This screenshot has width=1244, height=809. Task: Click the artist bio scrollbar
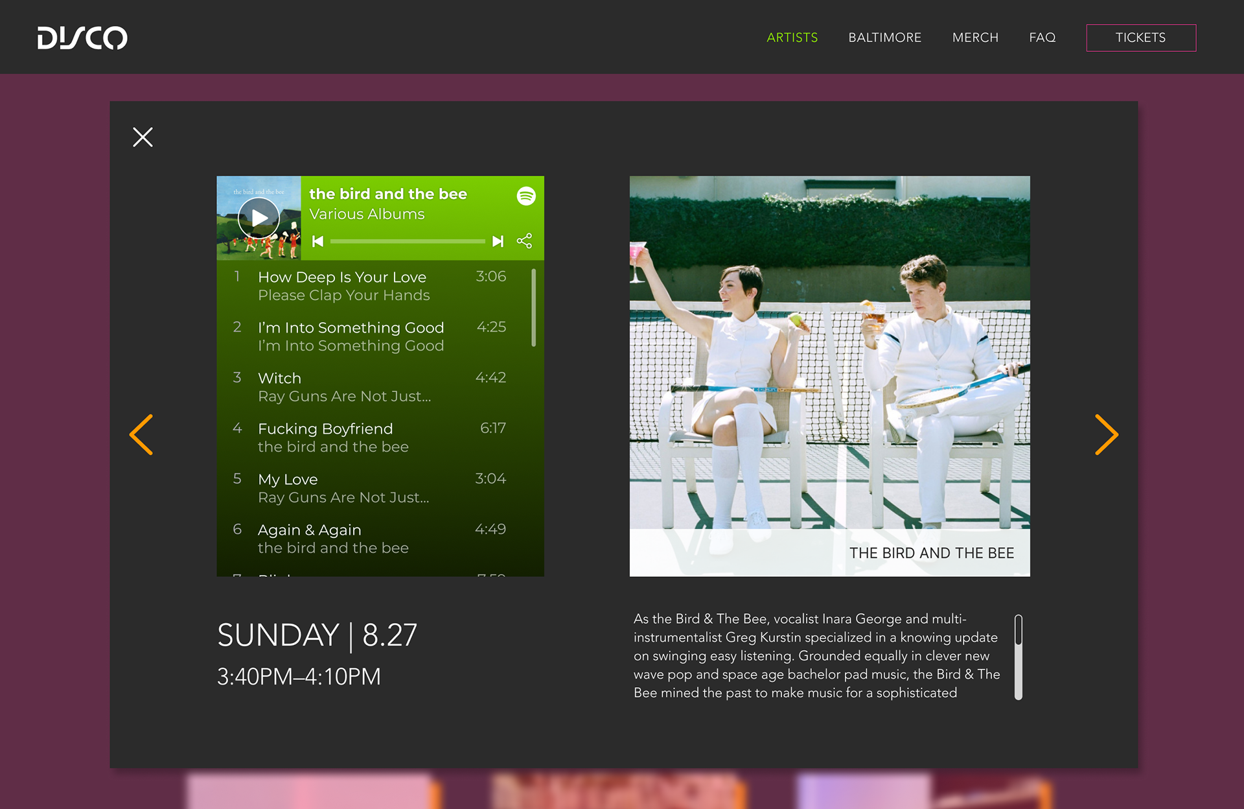coord(1019,657)
